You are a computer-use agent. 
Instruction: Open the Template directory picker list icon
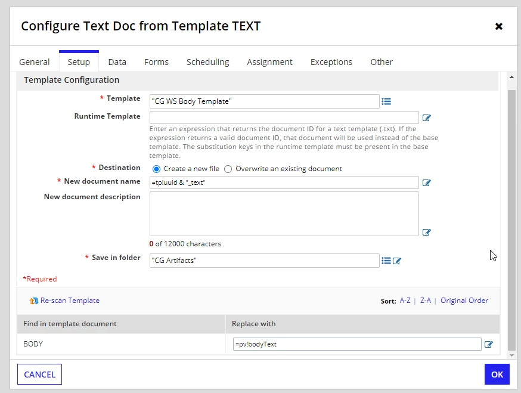pos(386,101)
